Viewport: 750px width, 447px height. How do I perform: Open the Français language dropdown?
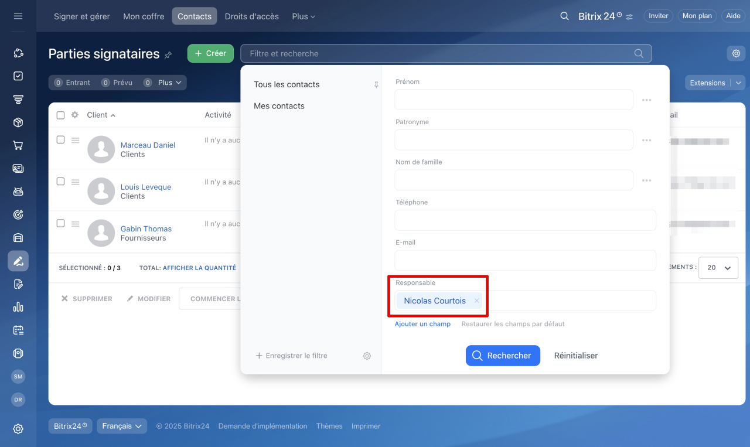point(122,426)
